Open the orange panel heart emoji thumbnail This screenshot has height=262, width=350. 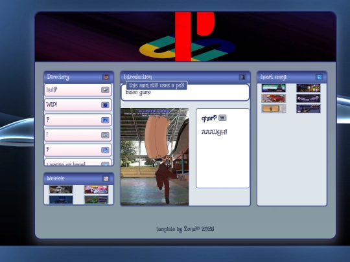tap(274, 109)
